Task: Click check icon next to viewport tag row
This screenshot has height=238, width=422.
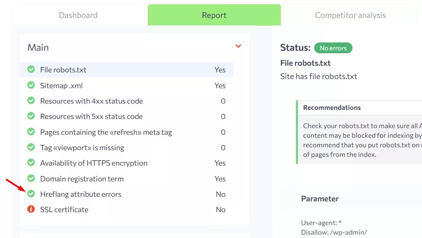Action: 31,147
